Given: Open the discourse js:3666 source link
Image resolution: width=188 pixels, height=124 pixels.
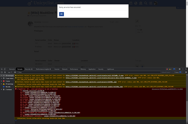Looking at the screenshot, I should click(167, 89).
